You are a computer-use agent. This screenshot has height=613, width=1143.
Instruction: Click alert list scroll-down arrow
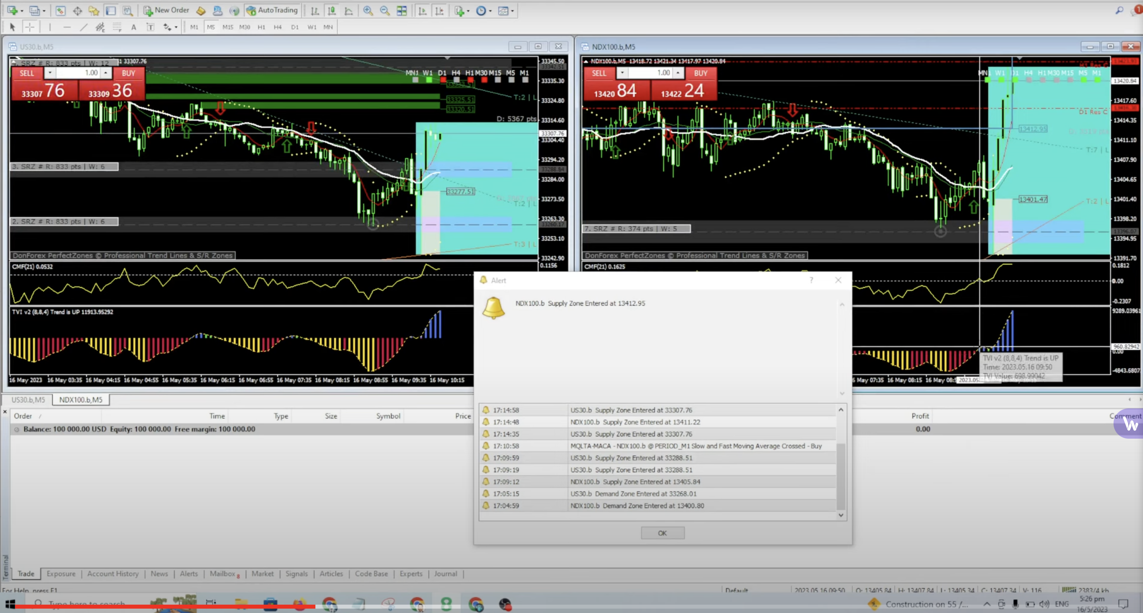pos(841,515)
